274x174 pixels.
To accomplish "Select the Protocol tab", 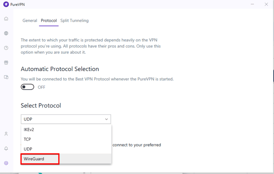I will click(49, 21).
